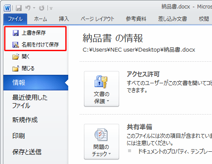The width and height of the screenshot is (212, 164).
Task: Click the Redo/Repeat icon
Action: (x=42, y=8)
